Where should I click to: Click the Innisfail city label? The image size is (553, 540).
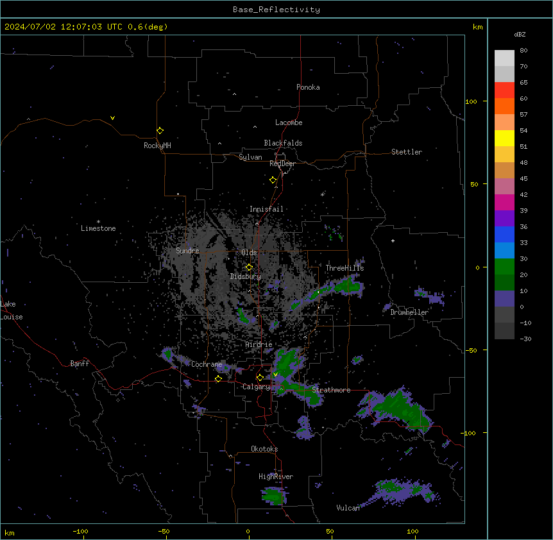[x=266, y=209]
